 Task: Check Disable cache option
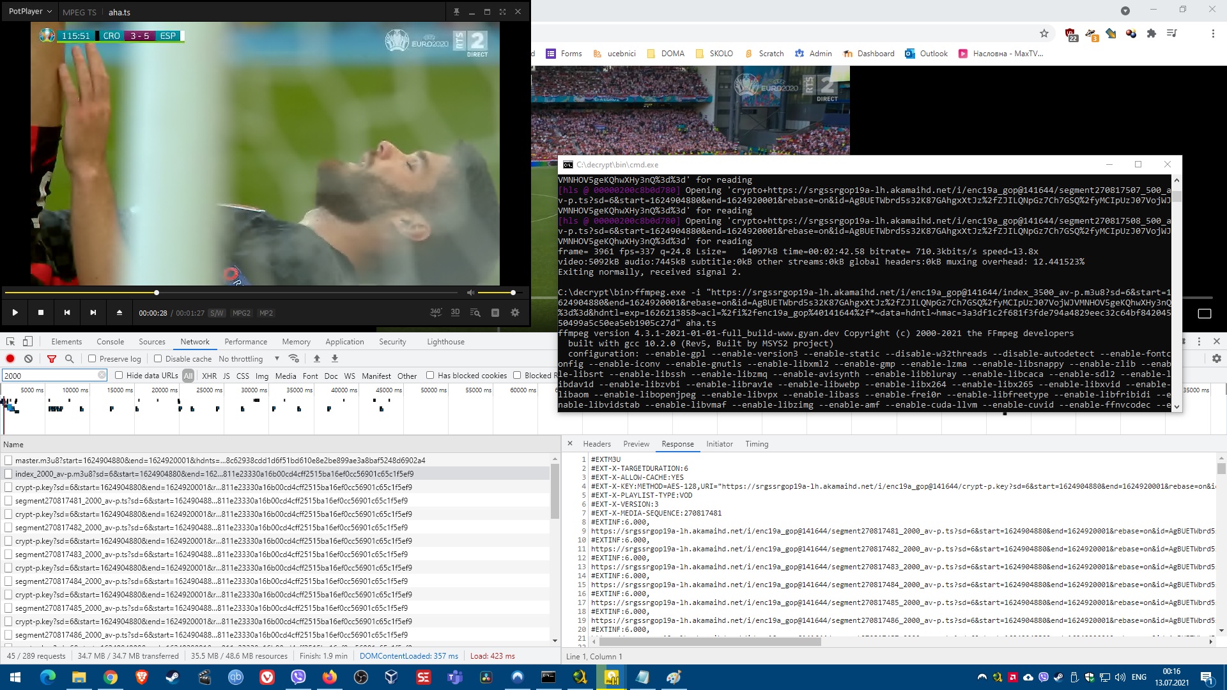(158, 359)
